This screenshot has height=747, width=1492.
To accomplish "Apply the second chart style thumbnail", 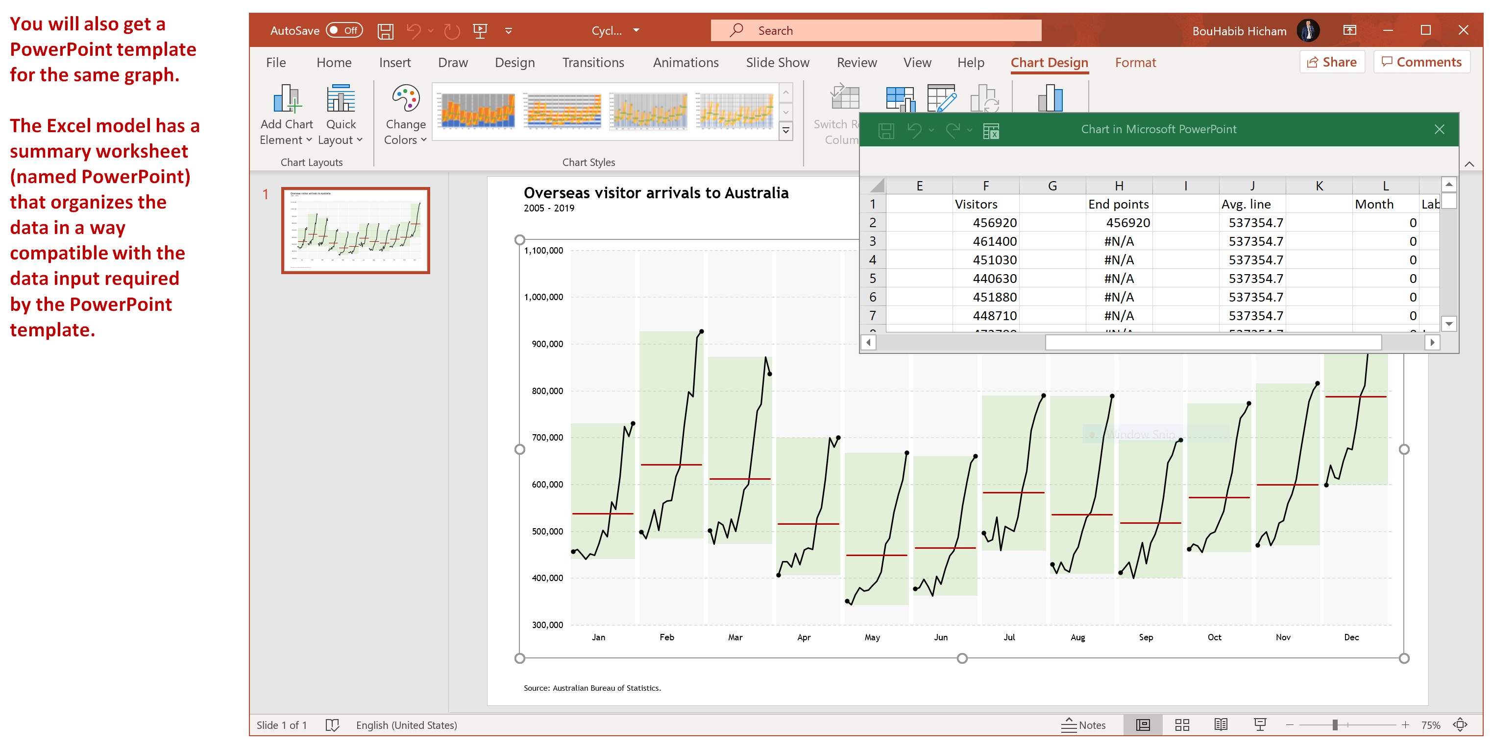I will (x=563, y=111).
